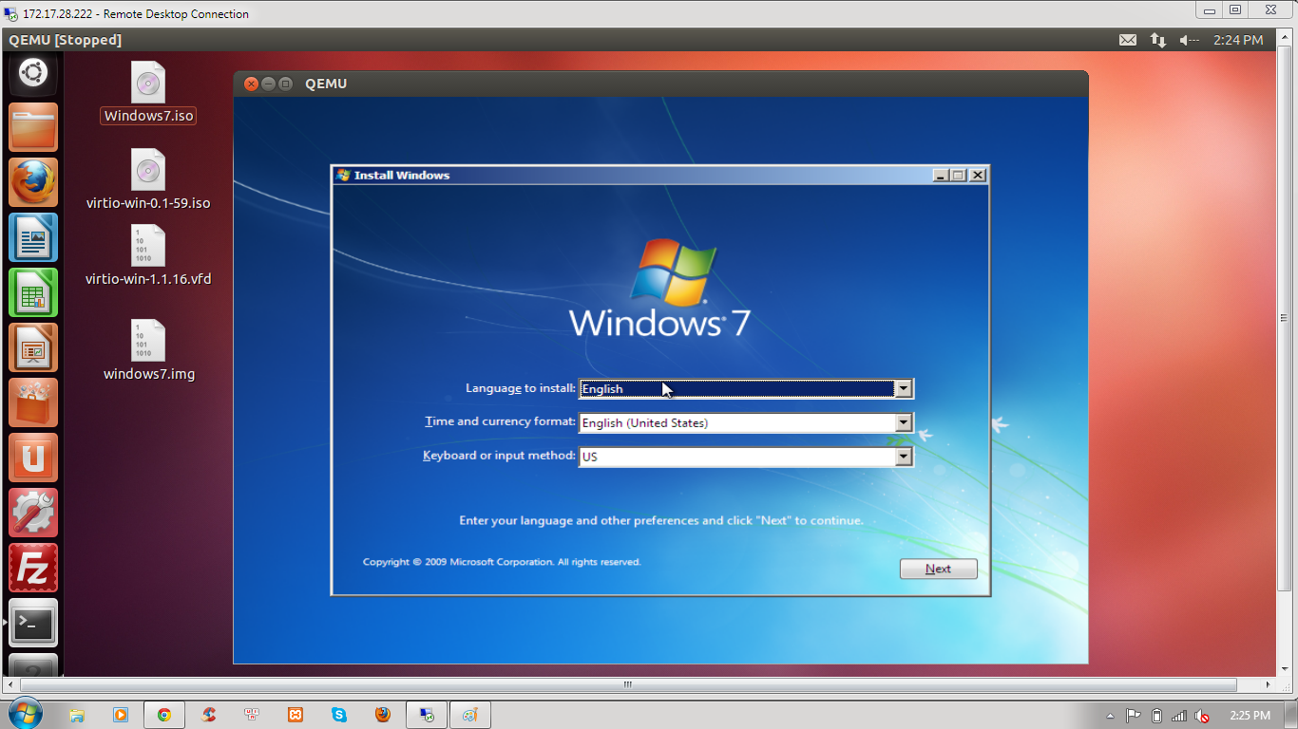
Task: Open Firefox from the Windows taskbar
Action: [x=383, y=715]
